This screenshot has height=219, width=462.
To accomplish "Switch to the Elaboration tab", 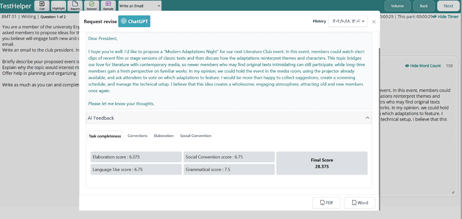I will pos(163,136).
